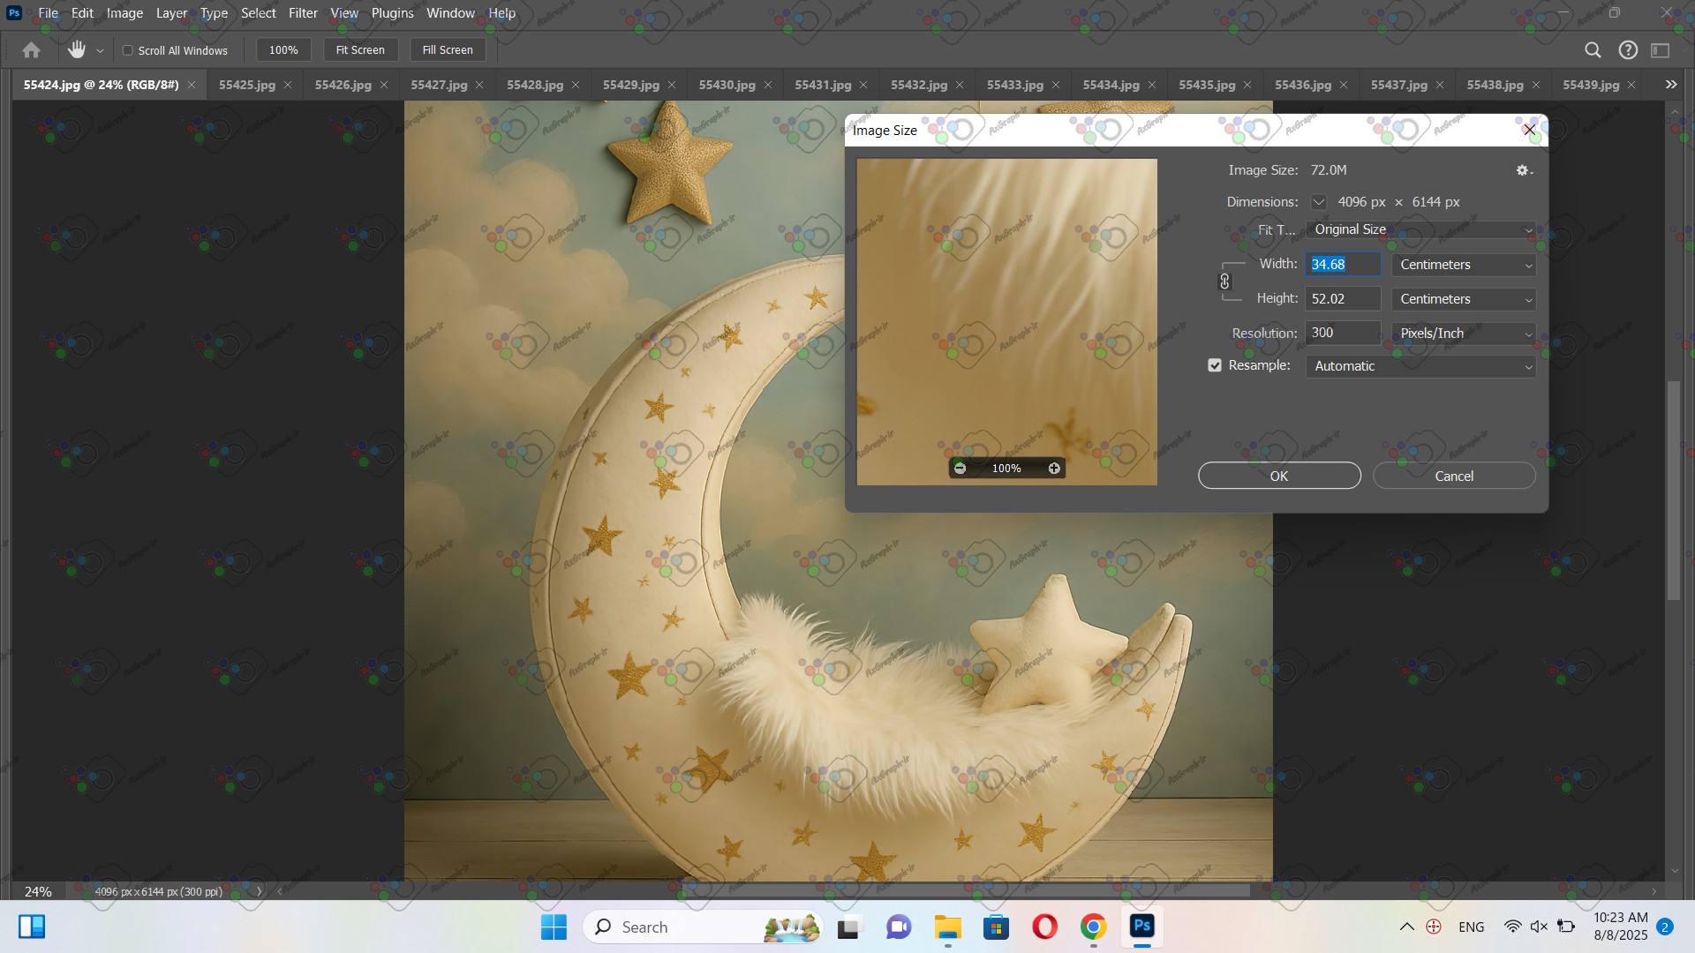This screenshot has width=1695, height=953.
Task: Open Google Chrome from the taskbar
Action: (x=1093, y=927)
